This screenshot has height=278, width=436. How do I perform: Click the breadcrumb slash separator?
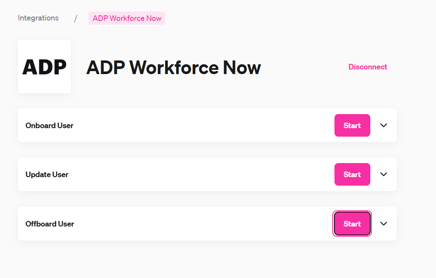point(76,19)
